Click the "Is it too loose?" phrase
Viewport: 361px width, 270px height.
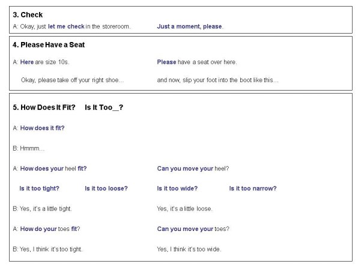click(x=106, y=188)
